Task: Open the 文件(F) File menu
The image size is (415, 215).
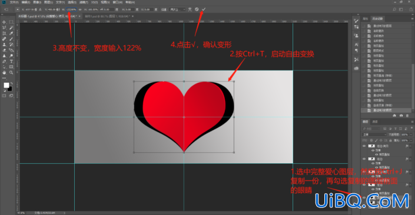Action: [x=14, y=2]
